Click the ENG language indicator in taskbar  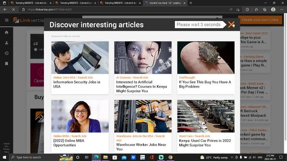(x=260, y=157)
